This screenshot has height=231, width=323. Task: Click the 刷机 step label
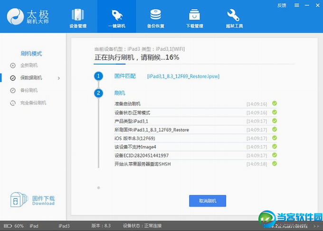pyautogui.click(x=120, y=93)
